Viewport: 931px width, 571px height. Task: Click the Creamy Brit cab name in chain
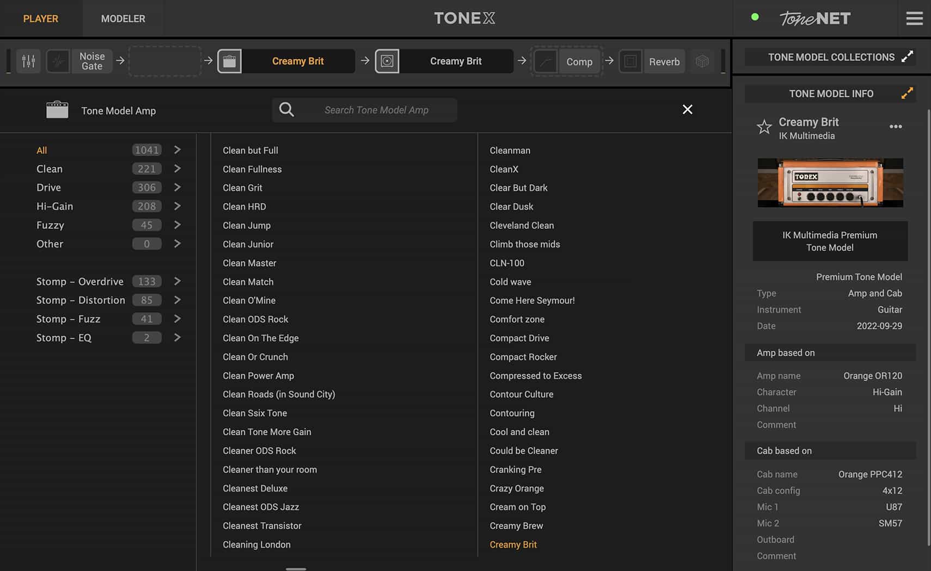point(456,61)
